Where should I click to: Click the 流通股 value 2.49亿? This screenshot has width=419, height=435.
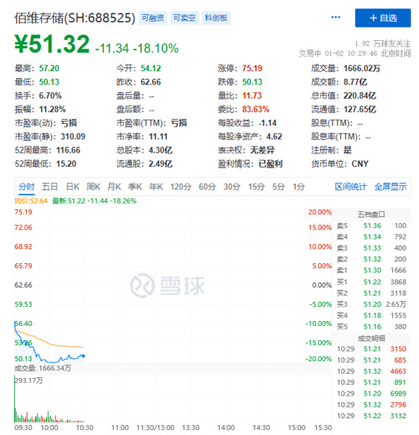pos(161,163)
